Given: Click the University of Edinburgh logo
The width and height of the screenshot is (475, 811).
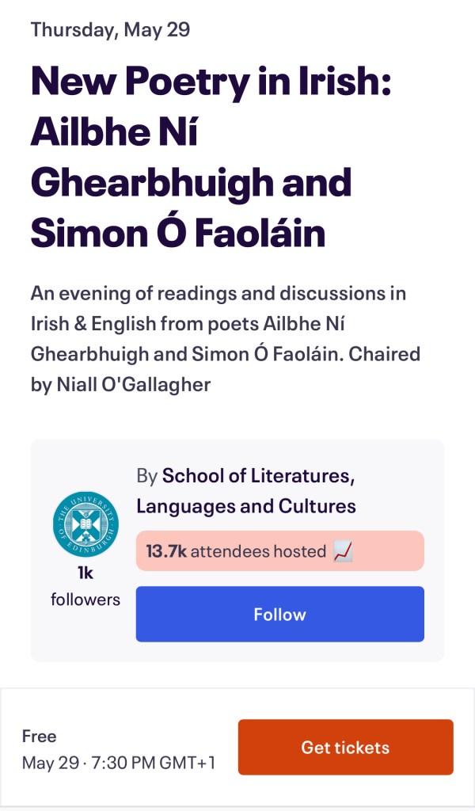Looking at the screenshot, I should [x=85, y=524].
